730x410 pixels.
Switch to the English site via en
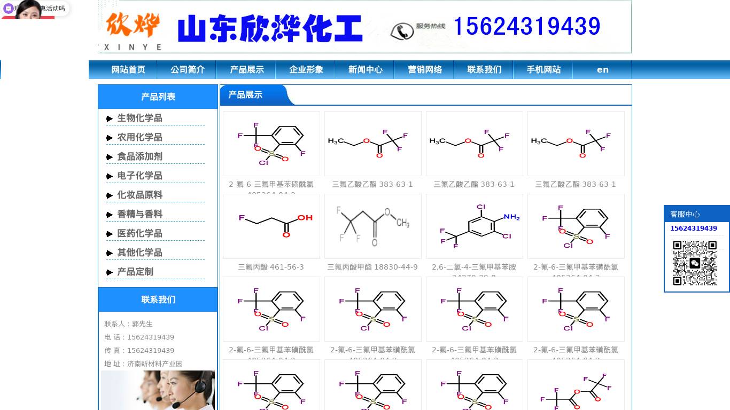602,69
